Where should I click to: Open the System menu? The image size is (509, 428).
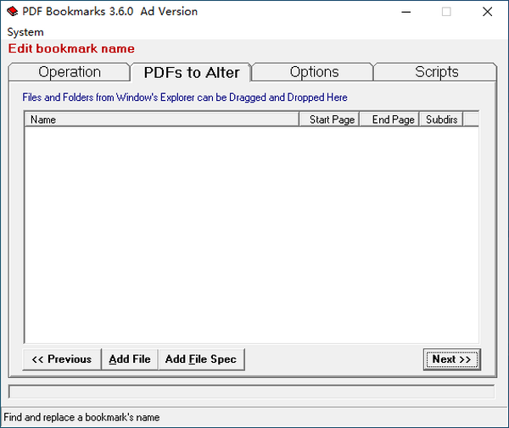(25, 32)
